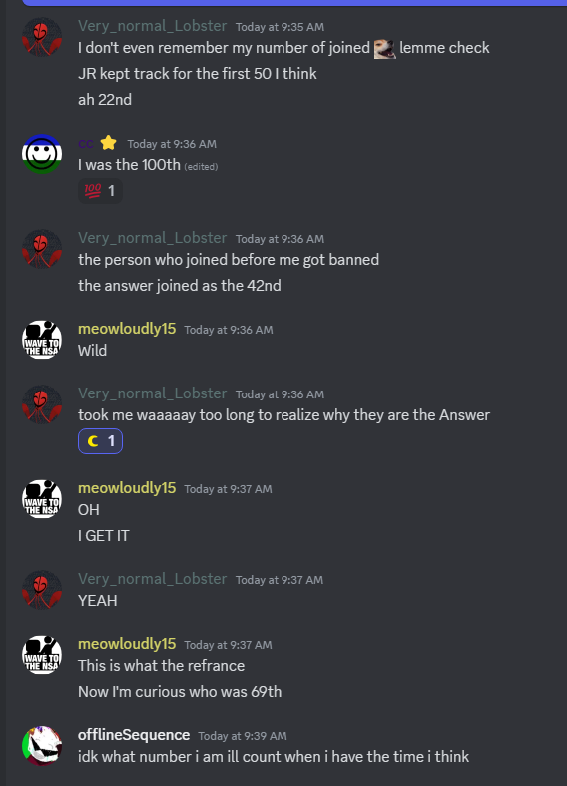The width and height of the screenshot is (567, 786).
Task: Open the CC username above "I was the 100th"
Action: click(x=86, y=144)
